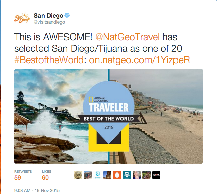Select the teal camera trophy avatar
Viewport: 217px width, 194px height.
[127, 175]
